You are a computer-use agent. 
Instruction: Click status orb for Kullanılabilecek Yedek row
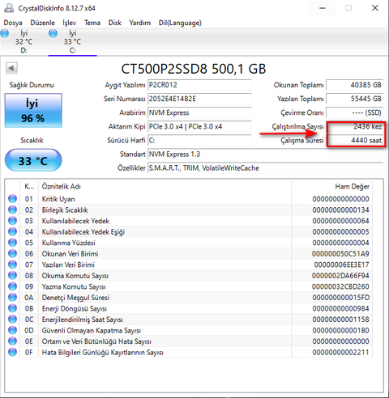12,221
